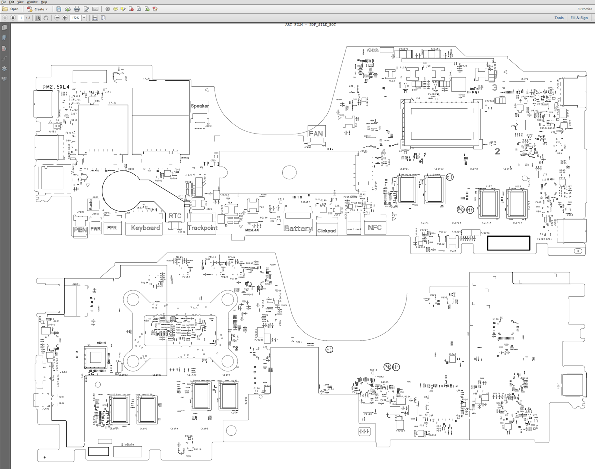Open the Bookmarks panel in the sidebar
The width and height of the screenshot is (595, 469).
pyautogui.click(x=4, y=38)
